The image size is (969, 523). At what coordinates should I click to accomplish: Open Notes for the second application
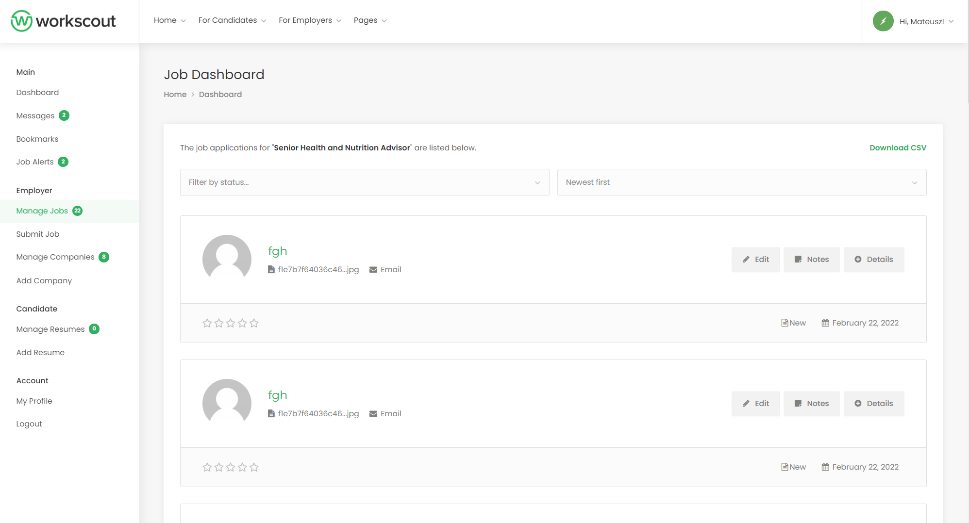(x=811, y=404)
